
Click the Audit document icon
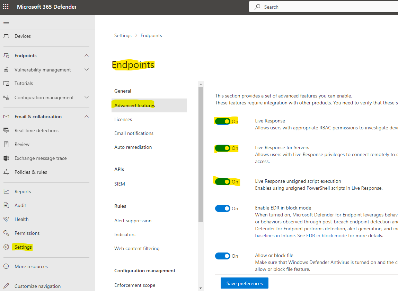(6, 205)
